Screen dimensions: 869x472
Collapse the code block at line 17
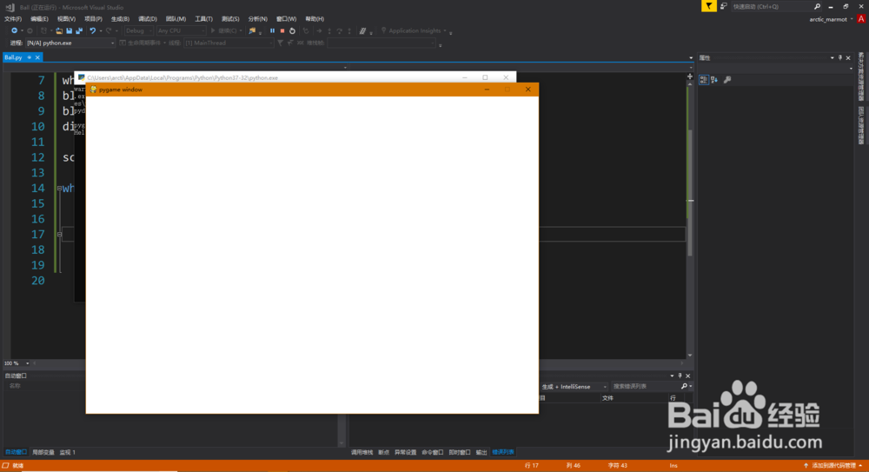(x=59, y=234)
